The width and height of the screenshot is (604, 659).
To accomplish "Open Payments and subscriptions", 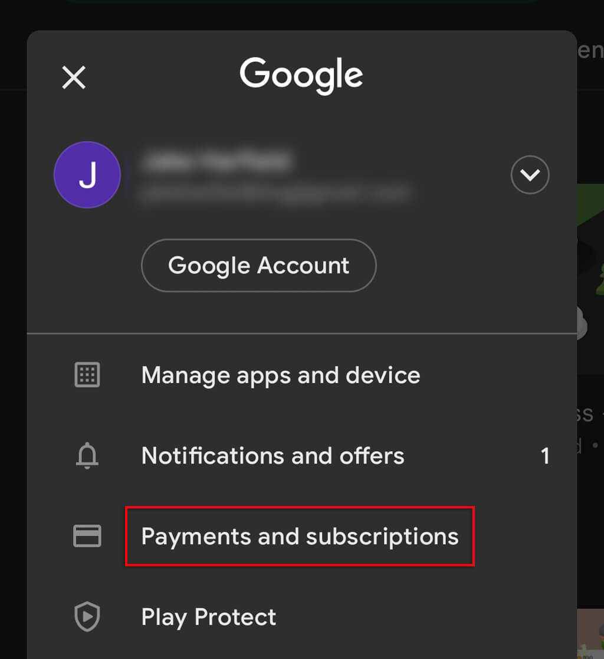I will tap(300, 536).
